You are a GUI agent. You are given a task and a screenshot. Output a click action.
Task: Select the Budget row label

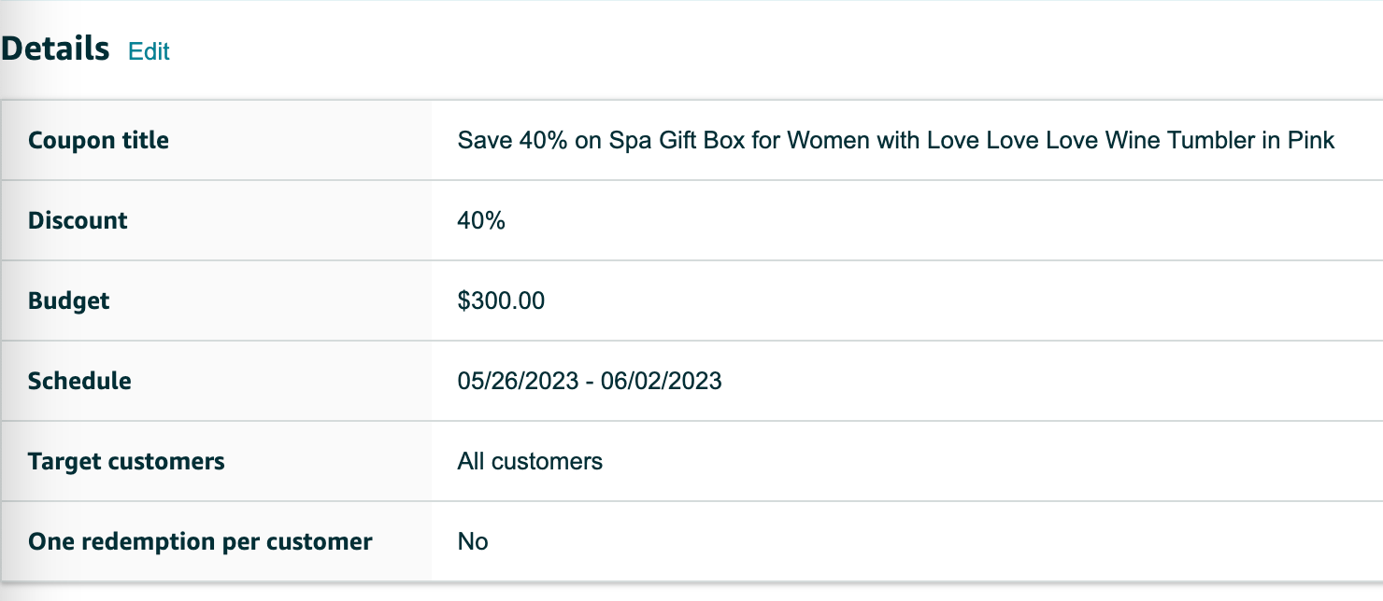pos(68,301)
